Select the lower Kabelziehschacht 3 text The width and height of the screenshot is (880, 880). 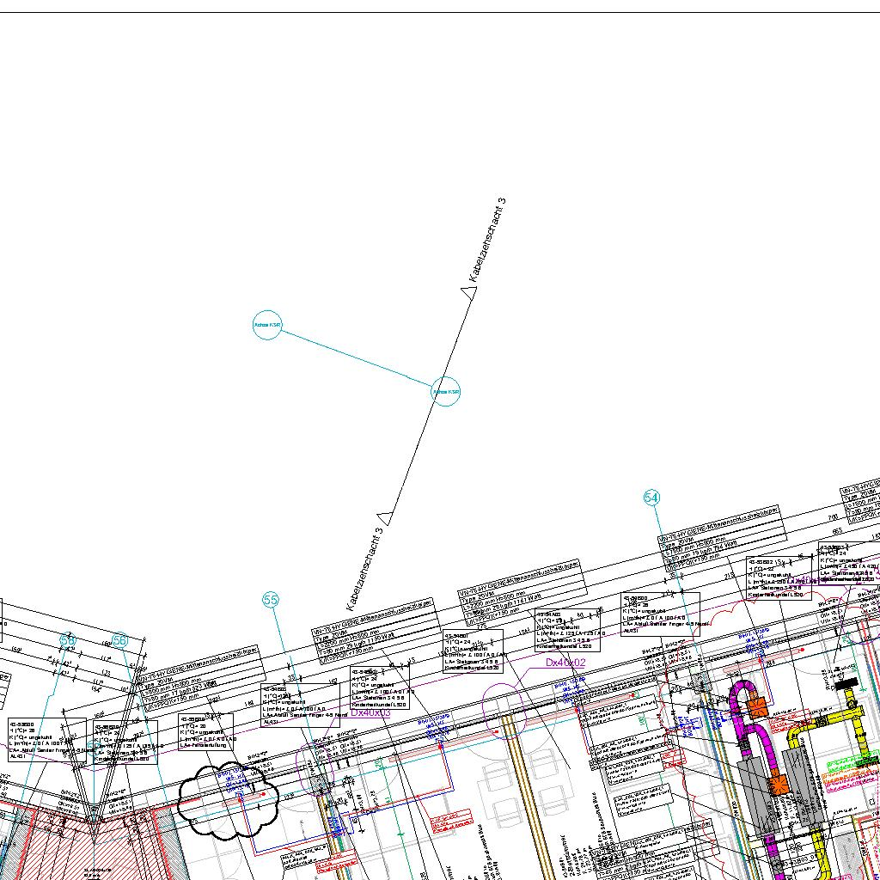pos(364,568)
